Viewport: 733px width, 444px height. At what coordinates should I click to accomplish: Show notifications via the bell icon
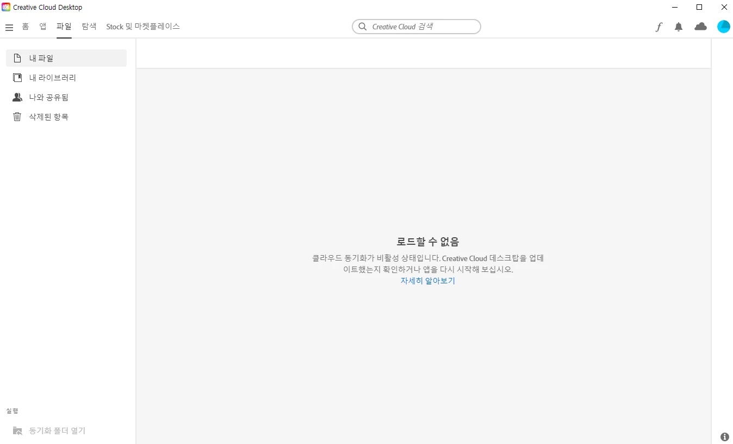pos(679,27)
